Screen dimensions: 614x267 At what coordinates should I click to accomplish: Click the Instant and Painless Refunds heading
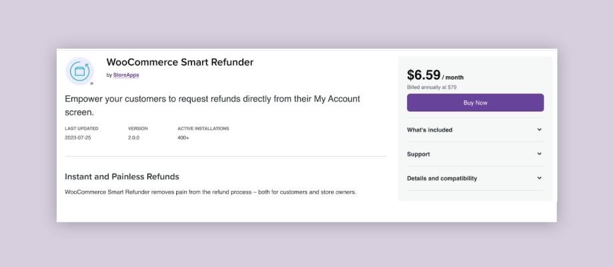121,177
